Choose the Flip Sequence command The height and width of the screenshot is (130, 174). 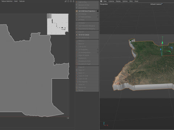pos(87,82)
